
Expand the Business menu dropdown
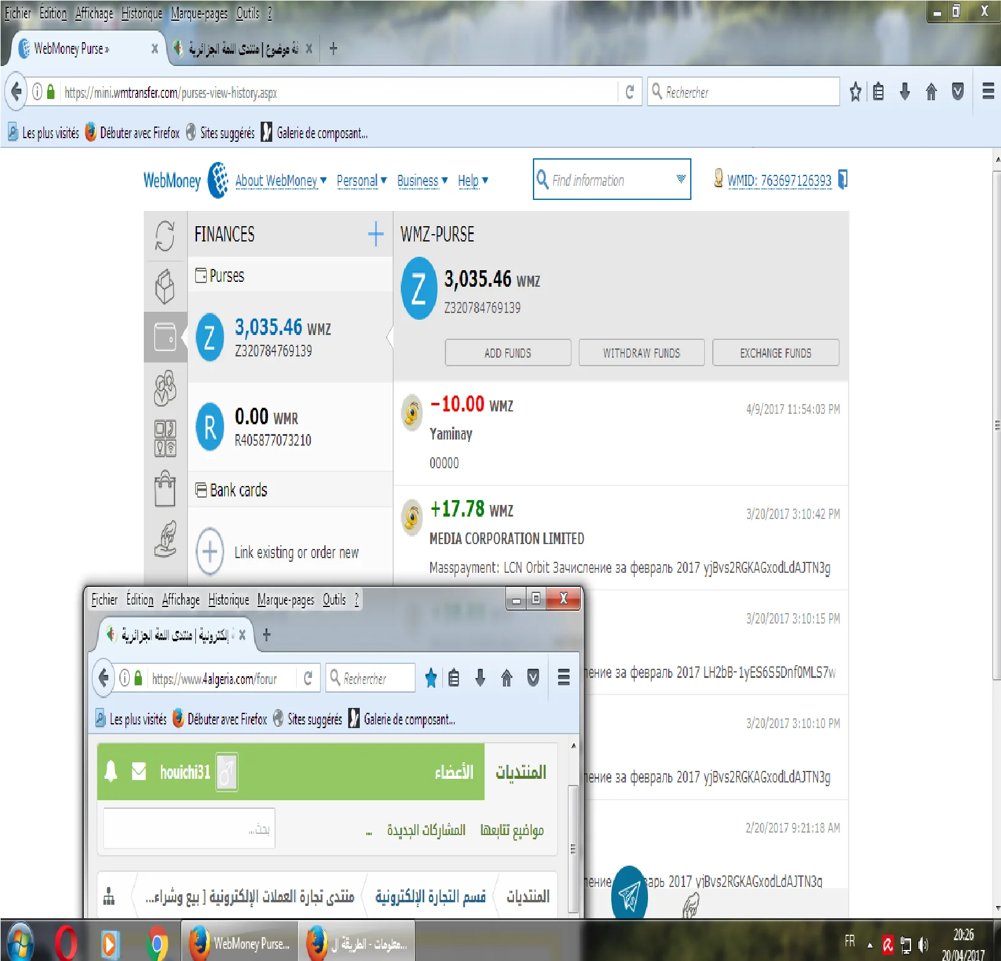pos(422,181)
